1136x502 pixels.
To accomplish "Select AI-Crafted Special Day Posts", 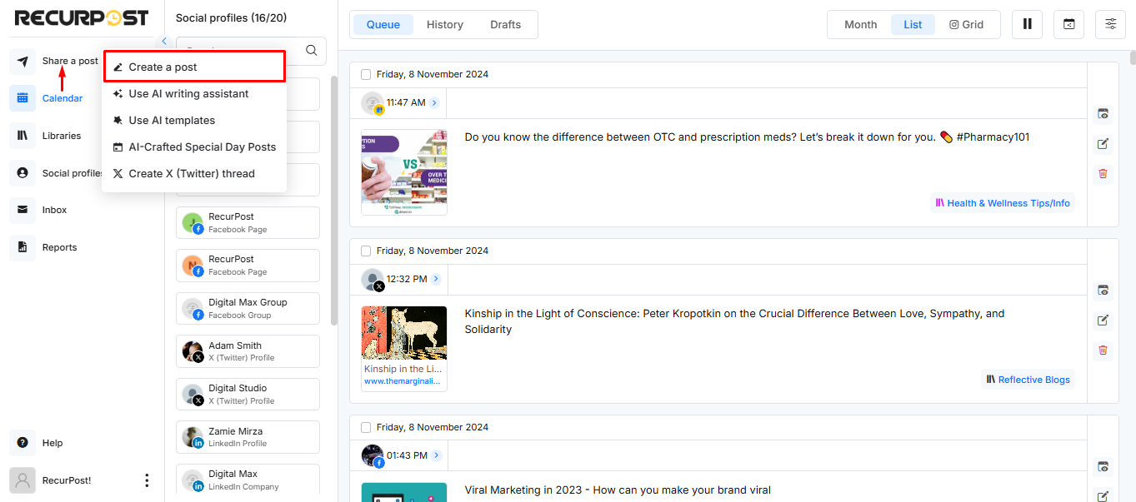I will 195,147.
